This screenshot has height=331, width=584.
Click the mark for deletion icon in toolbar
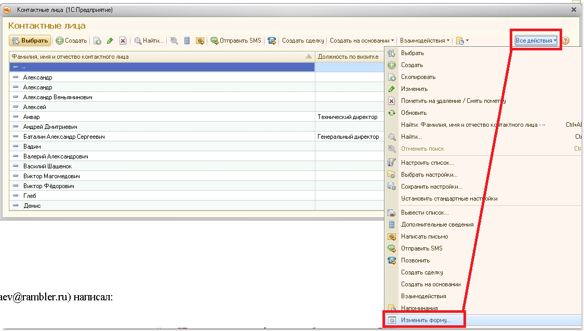coord(123,41)
